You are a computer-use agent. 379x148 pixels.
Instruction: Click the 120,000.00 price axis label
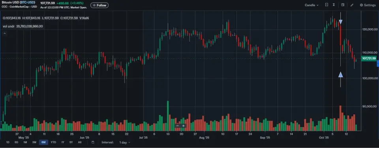pos(370,30)
